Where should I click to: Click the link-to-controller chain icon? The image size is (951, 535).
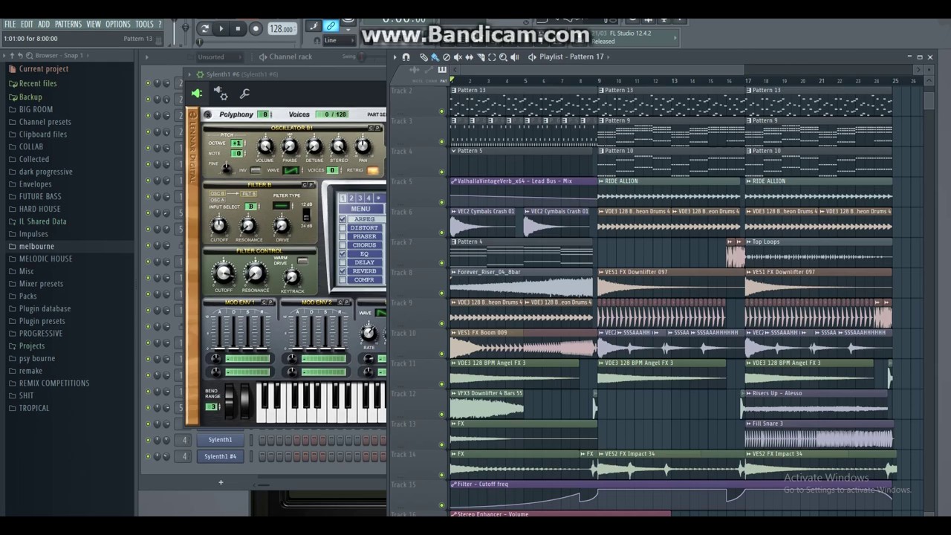(x=331, y=26)
